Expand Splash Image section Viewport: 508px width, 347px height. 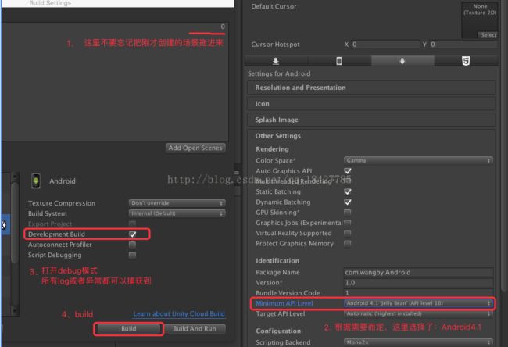[371, 120]
